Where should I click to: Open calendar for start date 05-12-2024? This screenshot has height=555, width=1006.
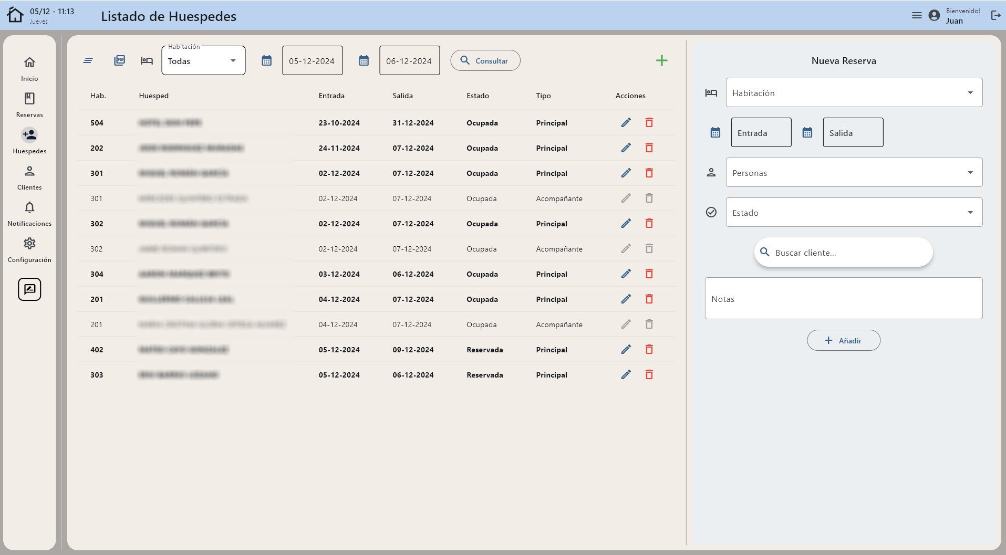[267, 60]
